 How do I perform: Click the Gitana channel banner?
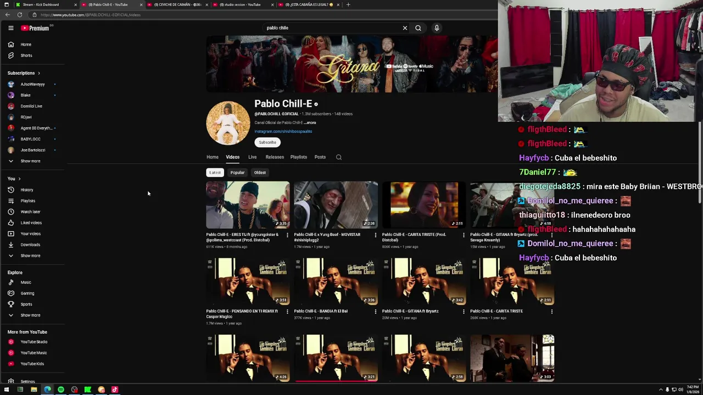pyautogui.click(x=352, y=64)
